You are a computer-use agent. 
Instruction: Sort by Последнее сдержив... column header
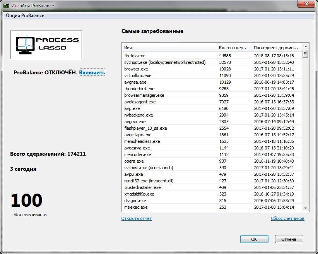coord(277,48)
